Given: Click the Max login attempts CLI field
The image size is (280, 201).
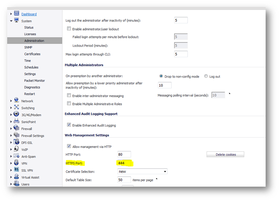Looking at the screenshot, I should (181, 54).
